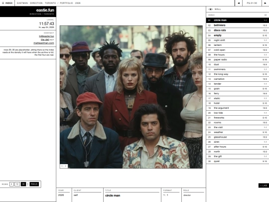Select index row 05 night shift
The height and width of the screenshot is (202, 269).
tap(238, 40)
